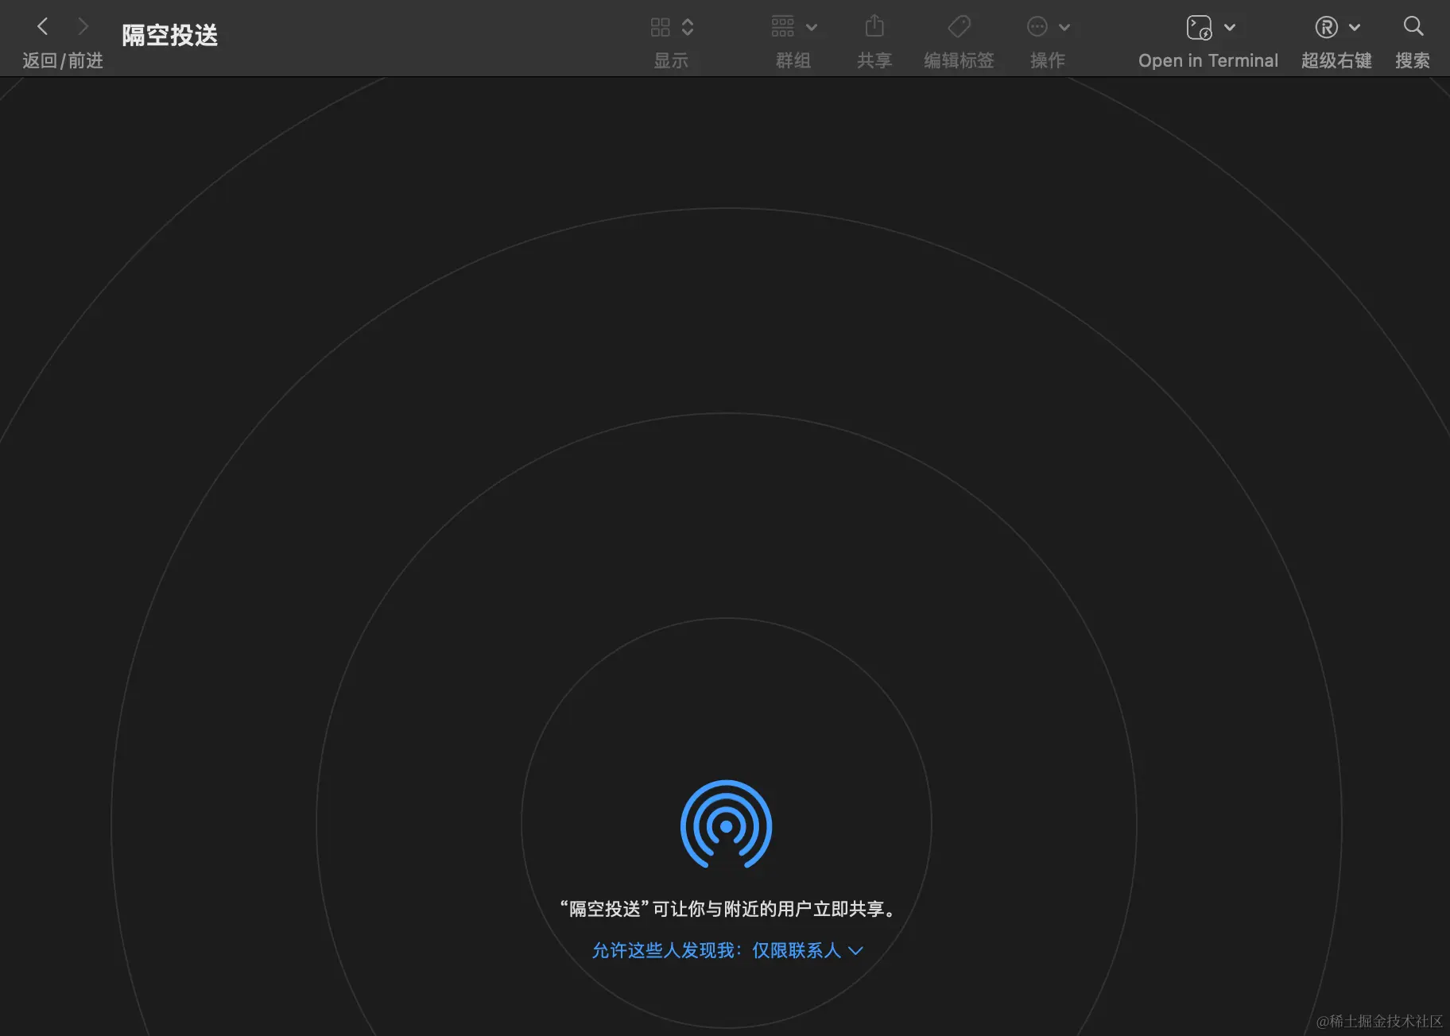
Task: Open the 允许这些人发现我 discoverability menu
Action: click(x=727, y=950)
